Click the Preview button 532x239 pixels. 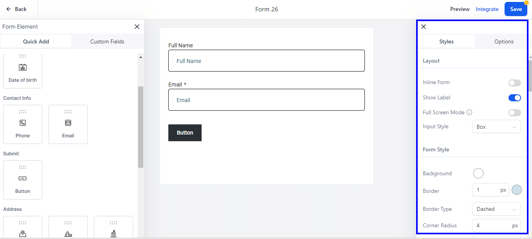[x=460, y=9]
